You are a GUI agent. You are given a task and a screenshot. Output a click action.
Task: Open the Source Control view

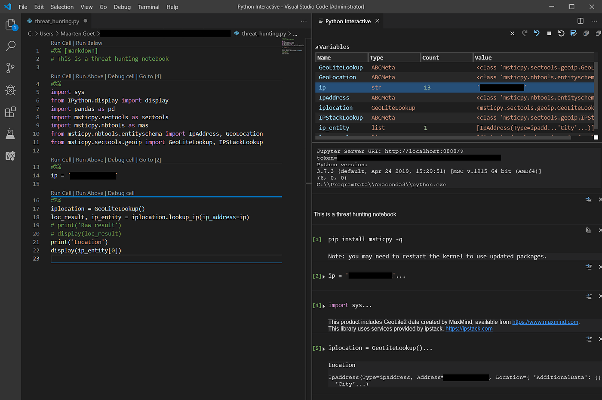click(x=10, y=68)
